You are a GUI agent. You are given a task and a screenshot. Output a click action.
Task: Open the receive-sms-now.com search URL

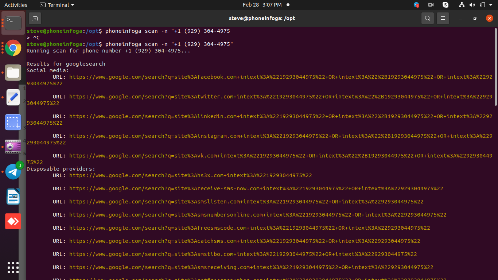(256, 188)
